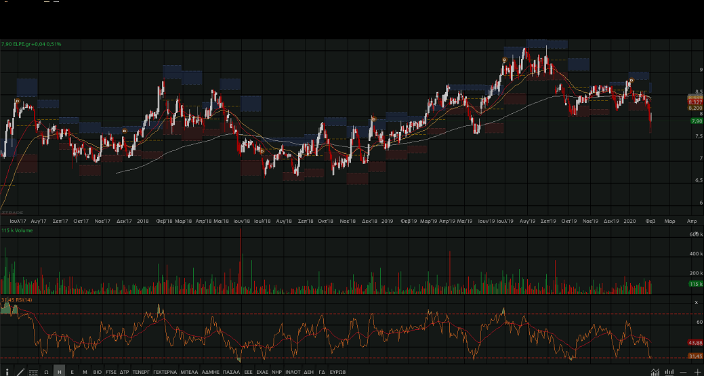Select the M monthly timeframe
This screenshot has width=704, height=376.
tap(85, 372)
